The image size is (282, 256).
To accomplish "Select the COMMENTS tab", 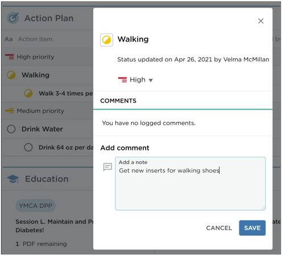I will coord(118,100).
